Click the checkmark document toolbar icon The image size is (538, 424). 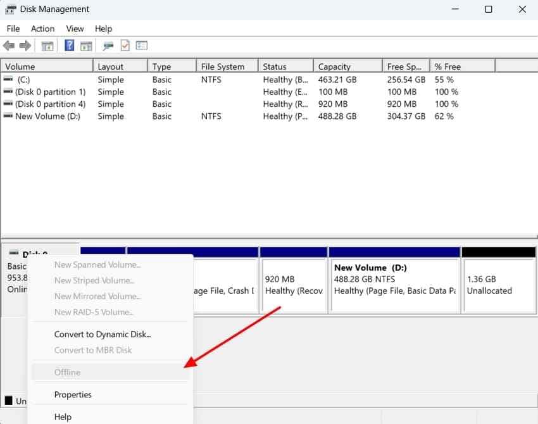[x=125, y=46]
